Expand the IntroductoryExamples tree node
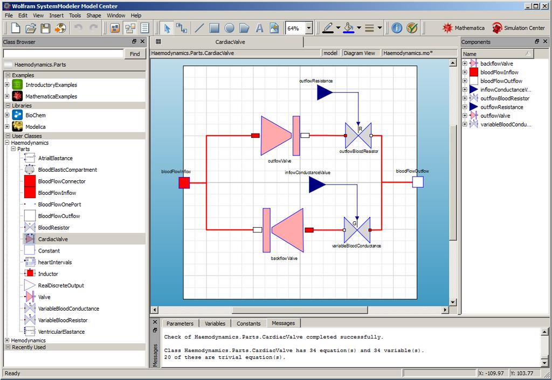This screenshot has height=380, width=552. click(x=7, y=85)
